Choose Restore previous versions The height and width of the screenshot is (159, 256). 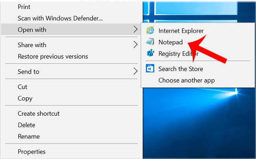tap(53, 56)
